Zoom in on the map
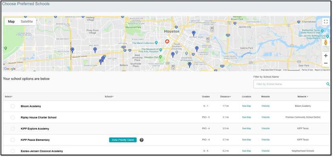The image size is (333, 157). tap(326, 56)
